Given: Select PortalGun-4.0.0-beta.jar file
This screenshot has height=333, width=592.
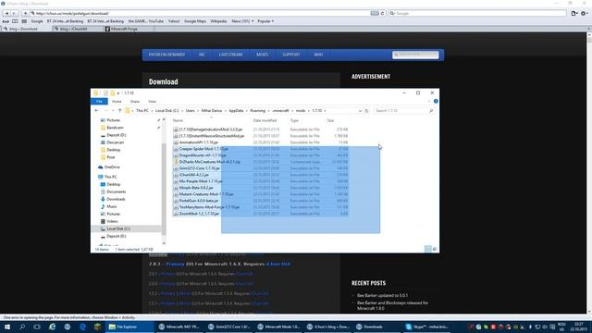Looking at the screenshot, I should pos(199,201).
